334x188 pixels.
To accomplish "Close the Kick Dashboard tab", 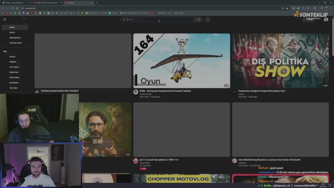I will (x=29, y=3).
